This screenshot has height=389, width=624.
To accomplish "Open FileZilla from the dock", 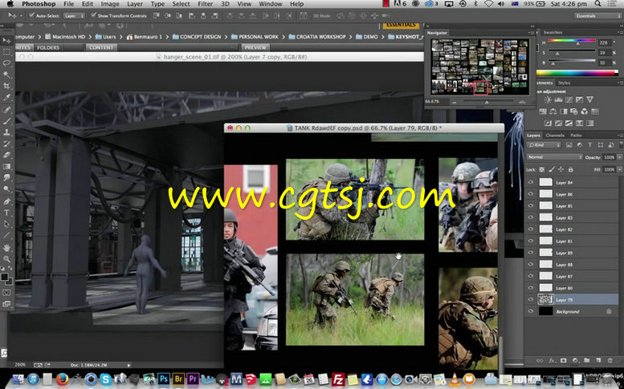I will click(338, 379).
